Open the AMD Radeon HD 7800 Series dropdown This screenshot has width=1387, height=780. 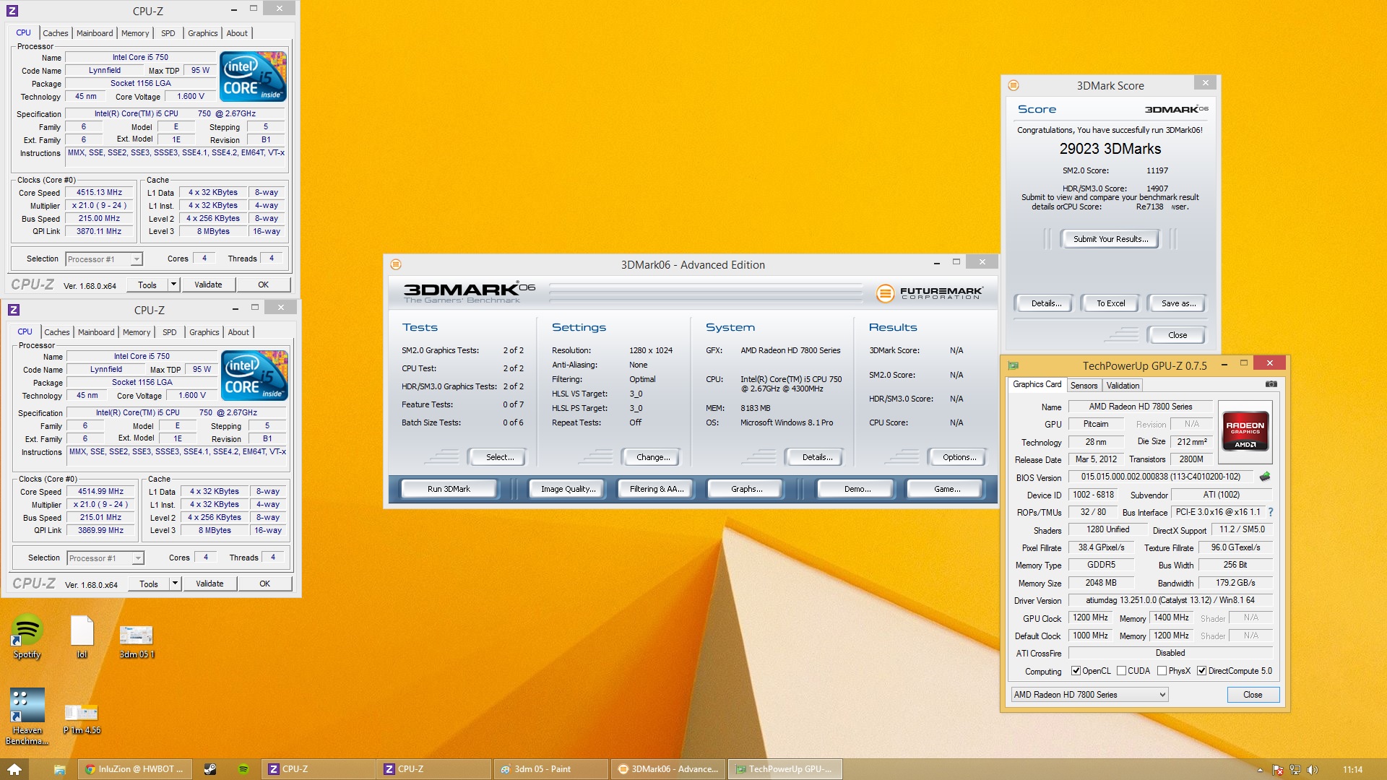[x=1089, y=695]
